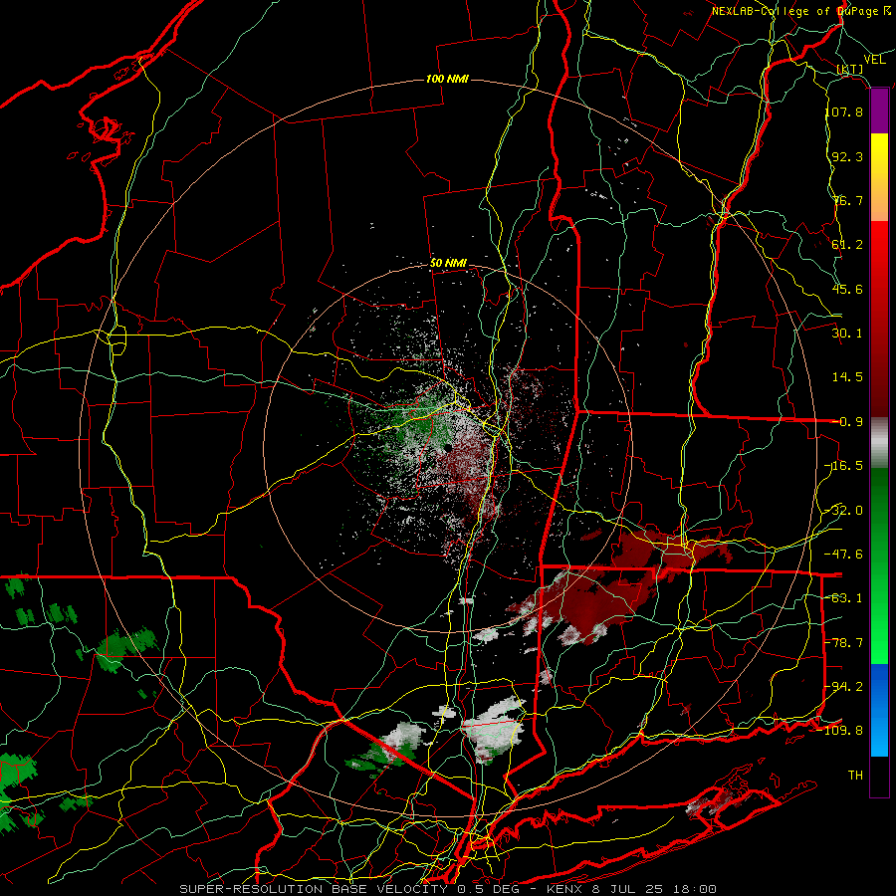Click the 14.5 value on the velocity scale
Viewport: 896px width, 896px height.
point(847,377)
